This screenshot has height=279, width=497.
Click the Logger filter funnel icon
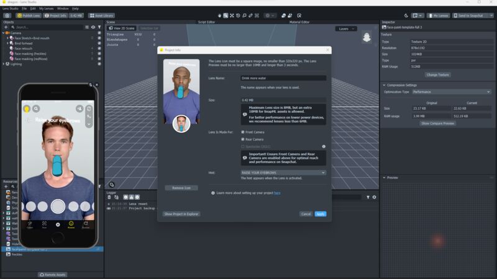coord(368,197)
